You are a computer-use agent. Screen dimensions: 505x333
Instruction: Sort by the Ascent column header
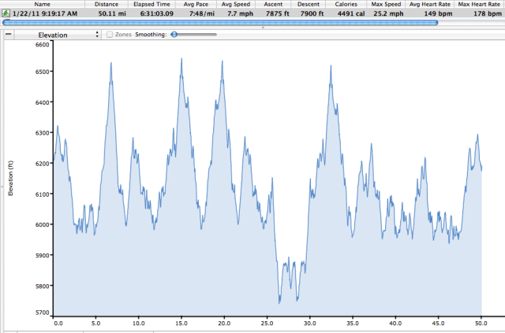pos(273,5)
